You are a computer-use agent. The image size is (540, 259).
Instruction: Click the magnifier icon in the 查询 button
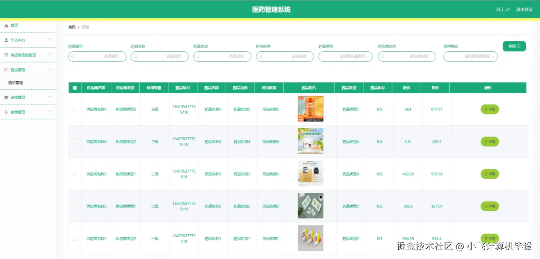(519, 46)
